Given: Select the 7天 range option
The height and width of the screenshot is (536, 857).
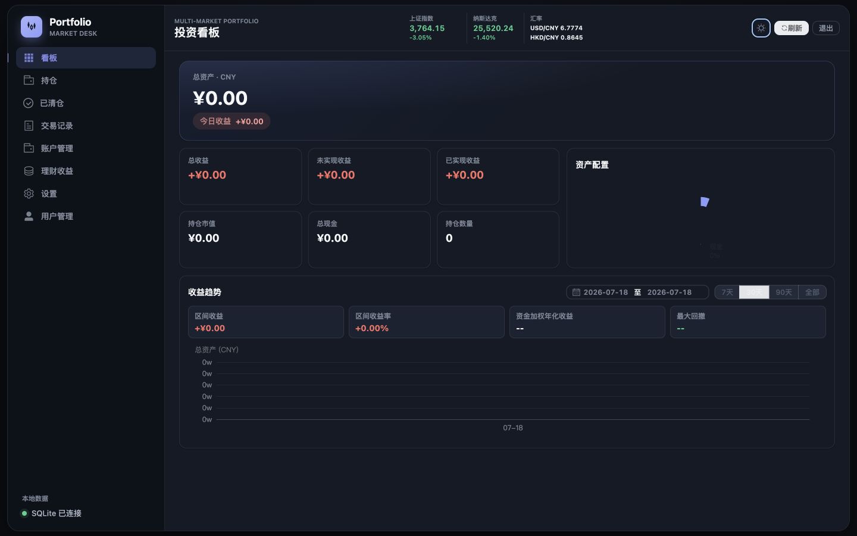Looking at the screenshot, I should 727,292.
